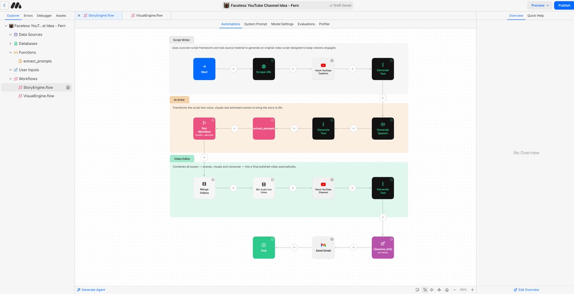574x294 pixels.
Task: Select StoryEngine.flow in the Explorer tree
Action: click(x=36, y=87)
